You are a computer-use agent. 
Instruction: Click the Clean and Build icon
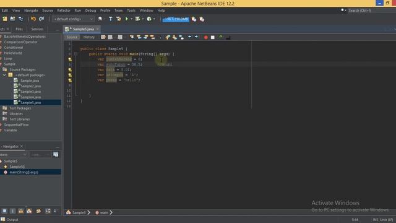(x=118, y=19)
